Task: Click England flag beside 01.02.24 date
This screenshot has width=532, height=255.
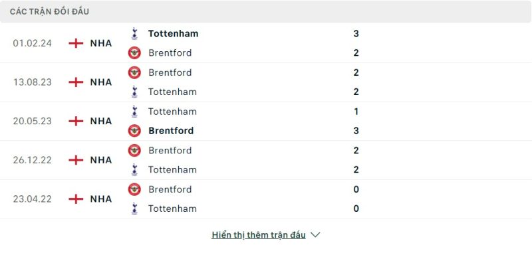Action: (76, 43)
